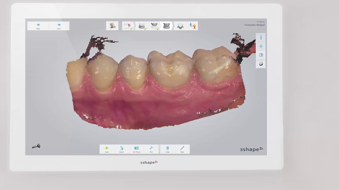Image resolution: width=339 pixels, height=190 pixels.
Task: Open the colored analysis workflow step
Action: coord(180,26)
